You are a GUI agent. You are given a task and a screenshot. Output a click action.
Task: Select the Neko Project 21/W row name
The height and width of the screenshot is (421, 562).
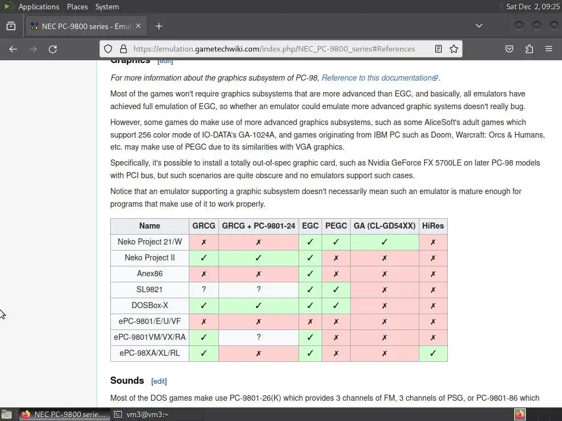(149, 242)
